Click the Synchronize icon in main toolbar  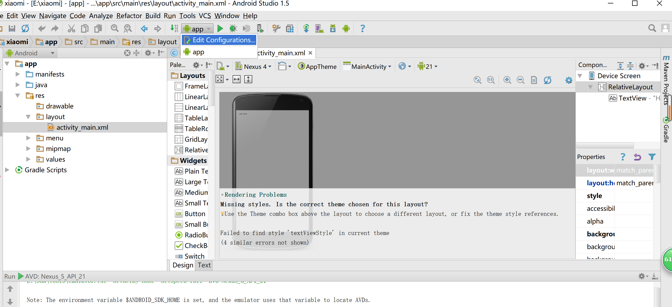[25, 28]
